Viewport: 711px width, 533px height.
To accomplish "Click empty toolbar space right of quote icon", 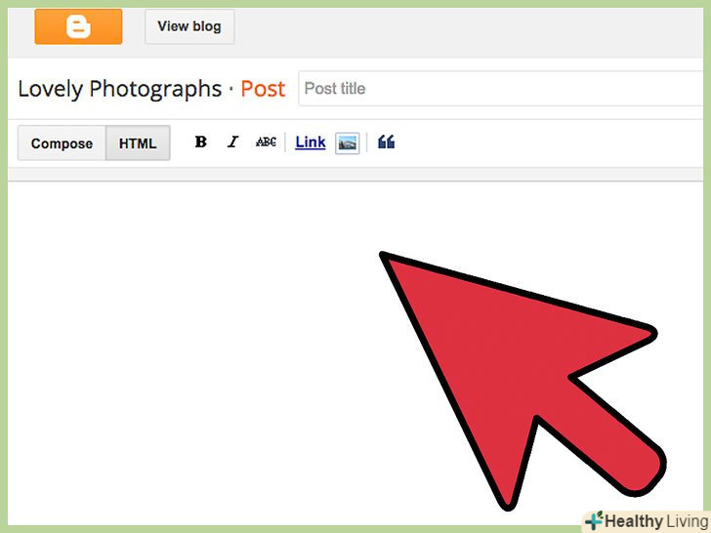I will tap(549, 143).
